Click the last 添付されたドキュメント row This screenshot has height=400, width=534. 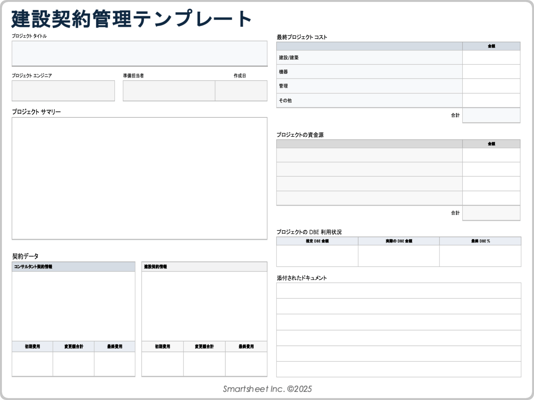pos(399,369)
